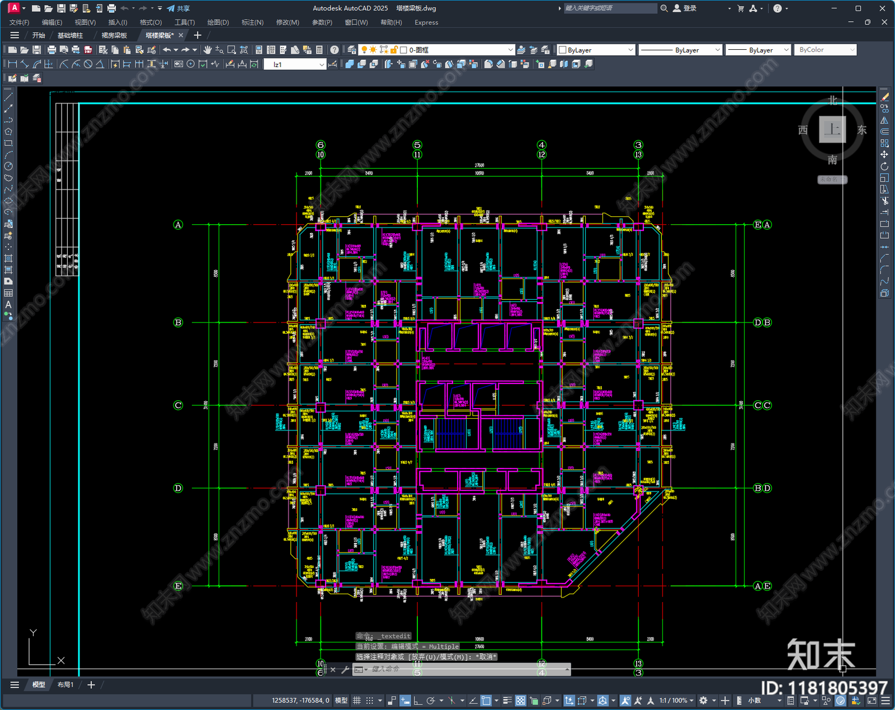895x710 pixels.
Task: Toggle dynamic input in status bar
Action: point(405,700)
